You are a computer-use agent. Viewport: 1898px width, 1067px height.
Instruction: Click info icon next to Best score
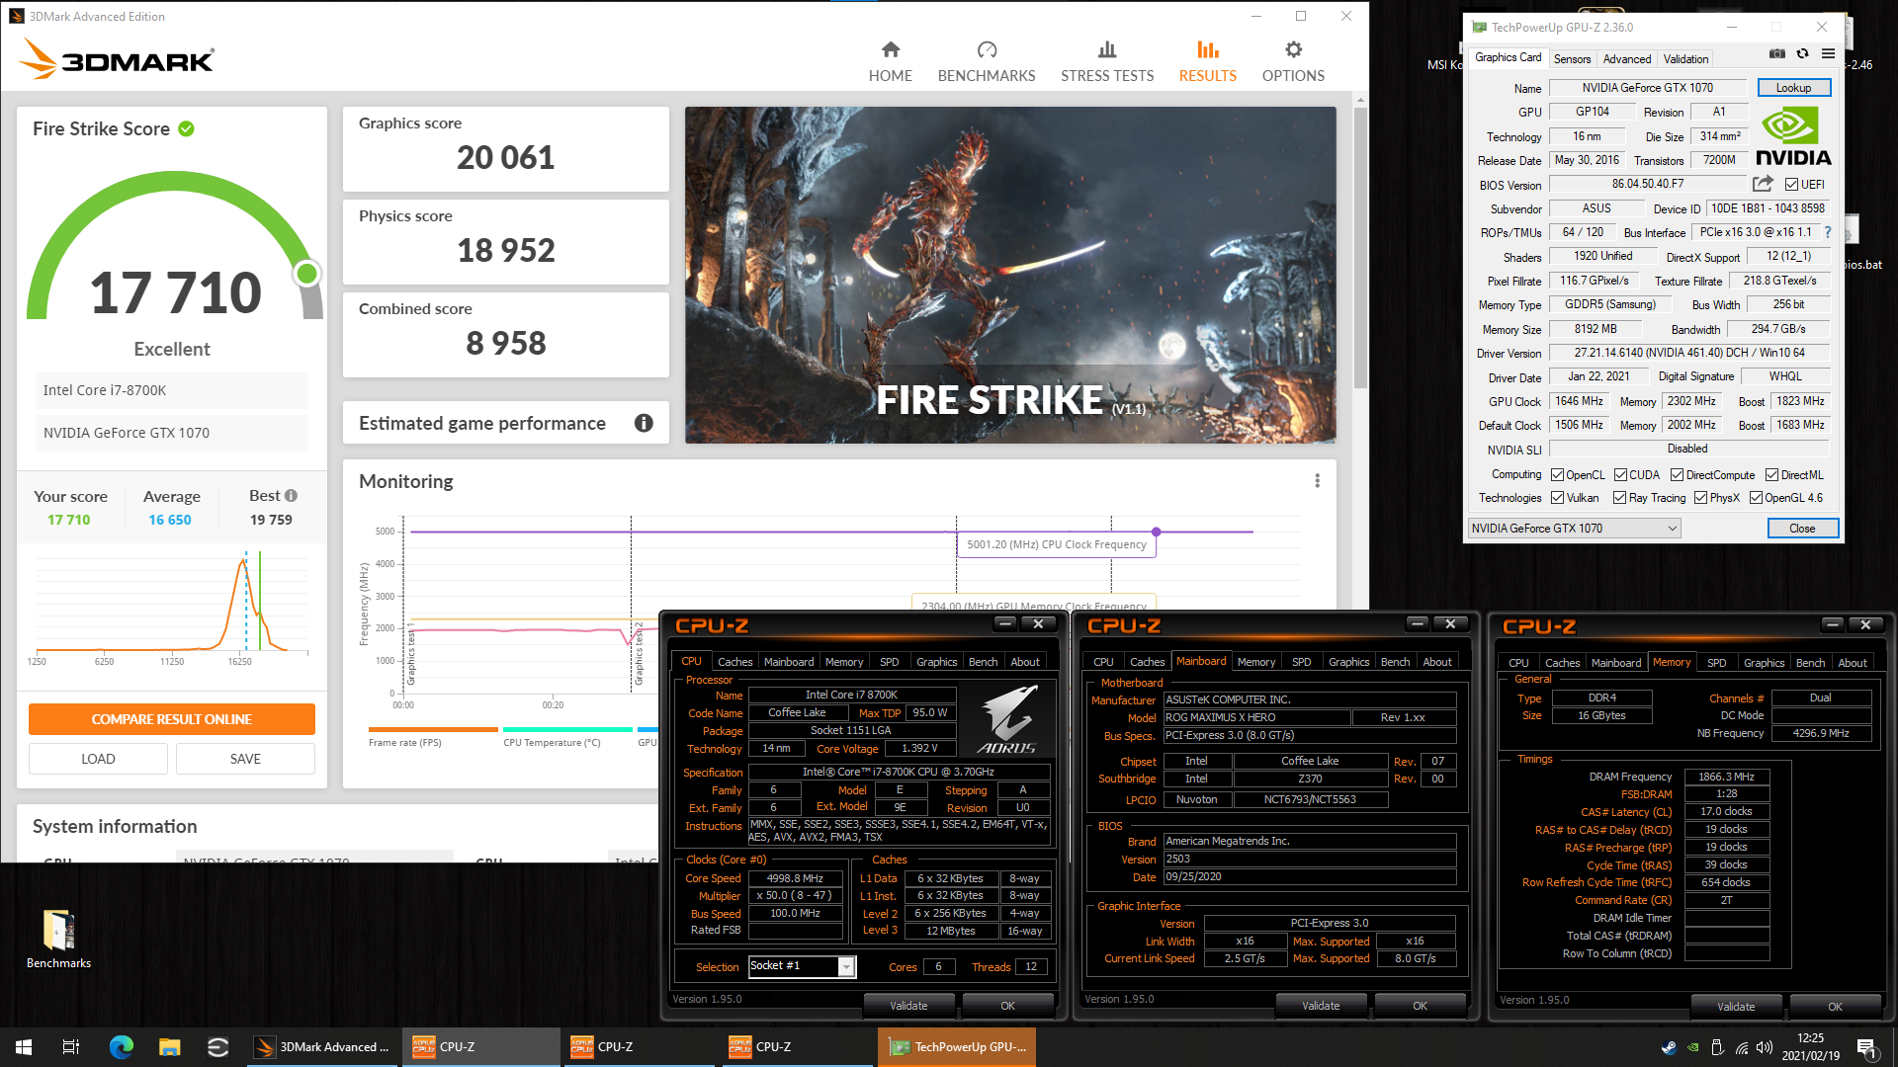(x=291, y=496)
